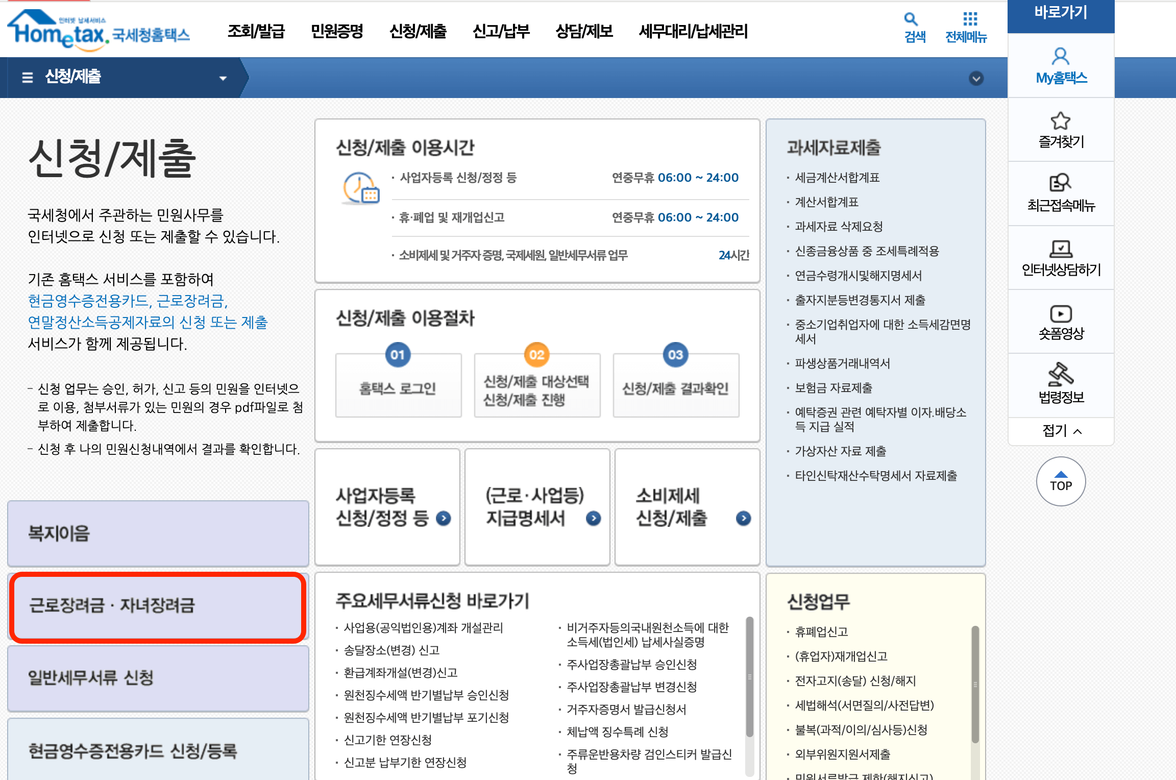This screenshot has height=780, width=1176.
Task: Open 원천징수세액 반기별납부 승인신청 link
Action: point(426,695)
